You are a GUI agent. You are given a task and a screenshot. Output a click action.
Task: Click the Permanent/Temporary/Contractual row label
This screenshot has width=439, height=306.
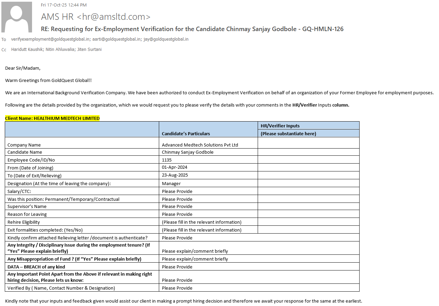pos(63,199)
